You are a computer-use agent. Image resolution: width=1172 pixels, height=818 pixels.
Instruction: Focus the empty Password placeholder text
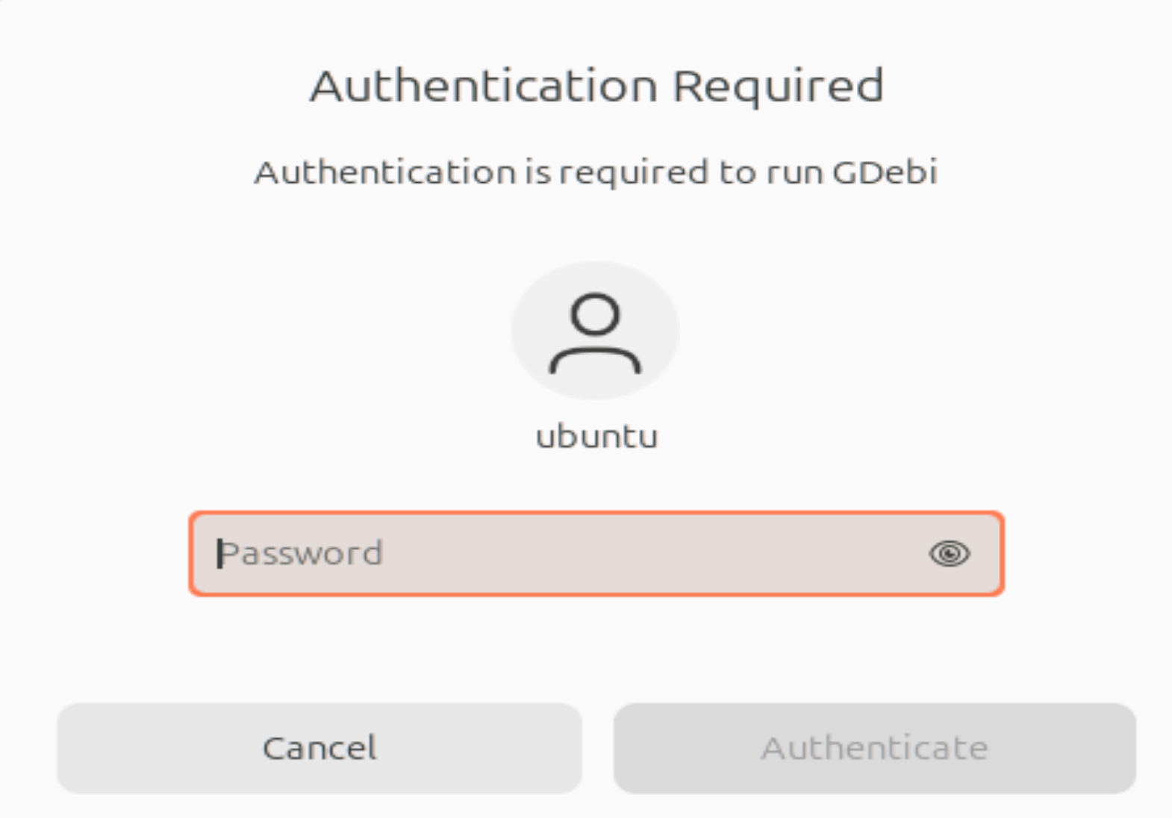pos(302,554)
